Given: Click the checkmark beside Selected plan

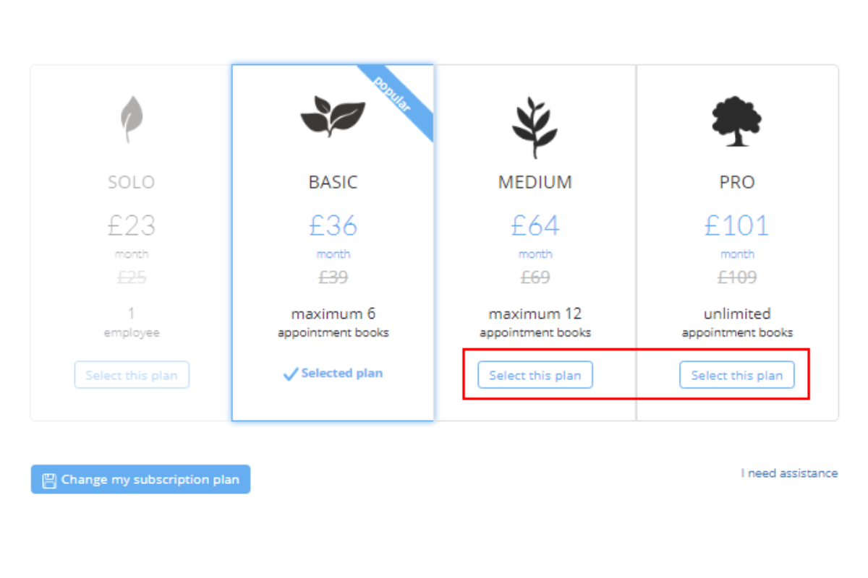Looking at the screenshot, I should [290, 374].
